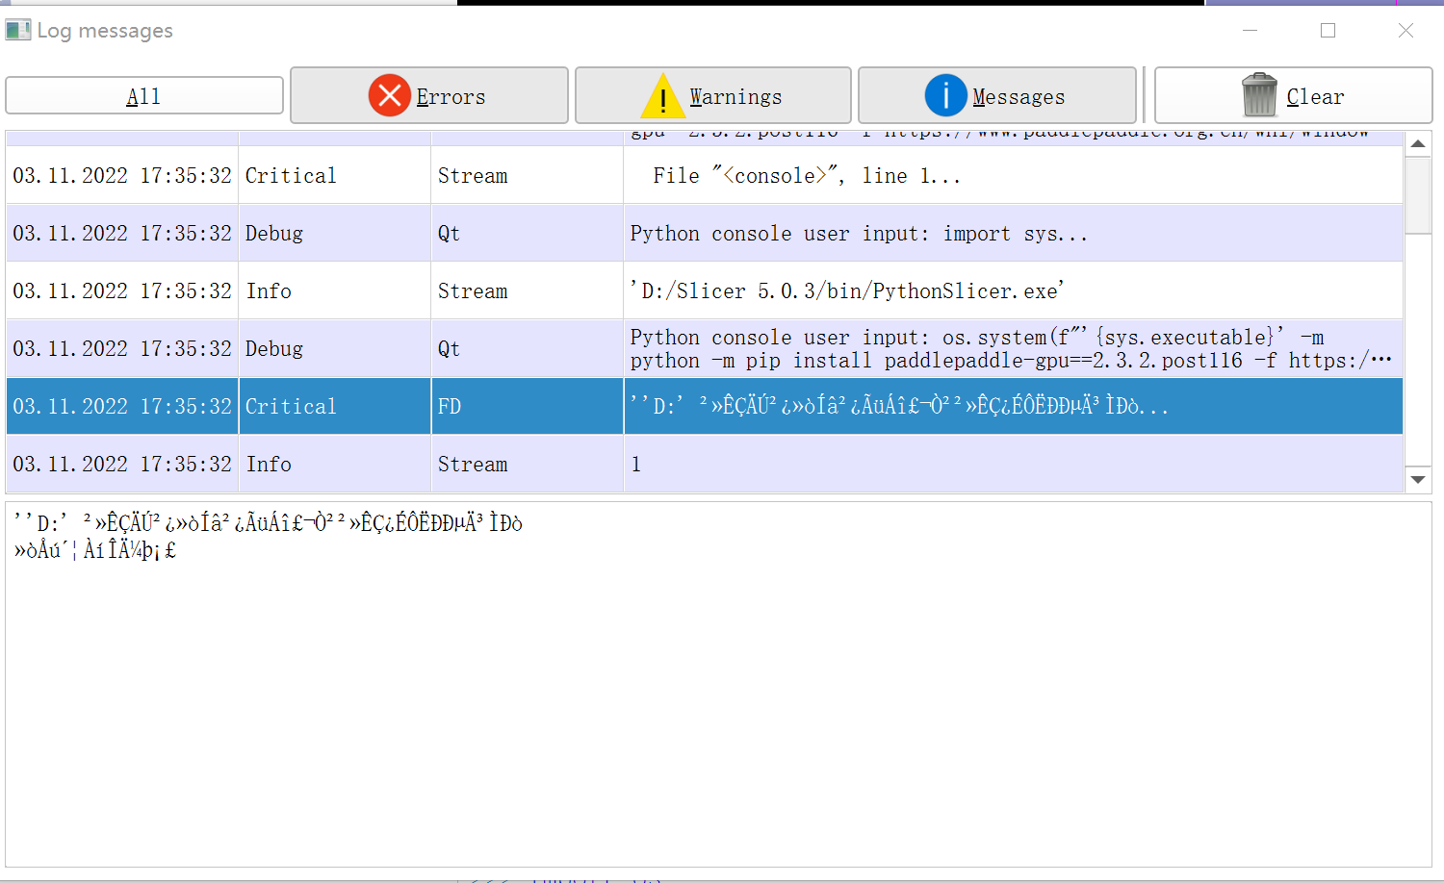1444x883 pixels.
Task: Click the vertical scrollbar track
Action: point(1419,337)
